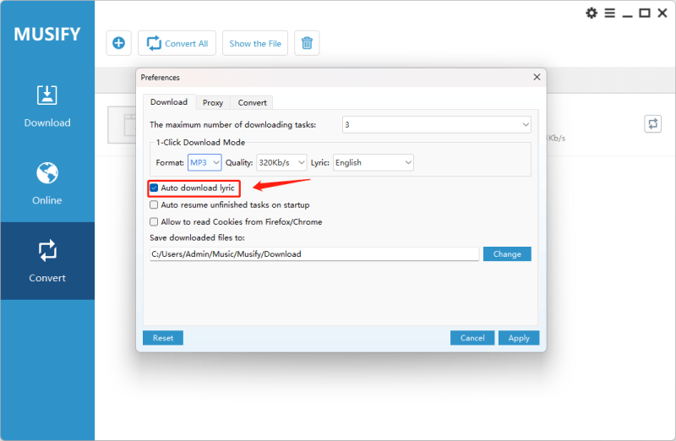676x441 pixels.
Task: Click the Change folder button
Action: tap(507, 253)
